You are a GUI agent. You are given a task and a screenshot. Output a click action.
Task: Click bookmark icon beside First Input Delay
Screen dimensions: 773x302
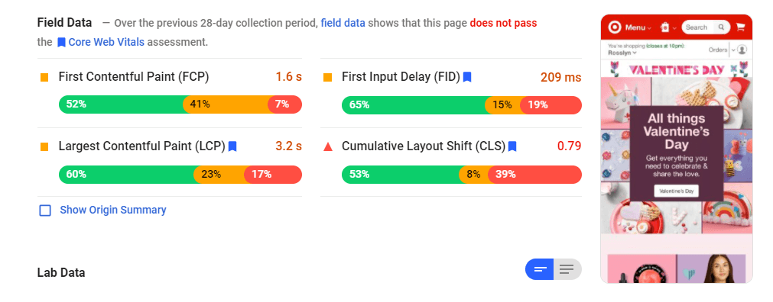pos(467,77)
